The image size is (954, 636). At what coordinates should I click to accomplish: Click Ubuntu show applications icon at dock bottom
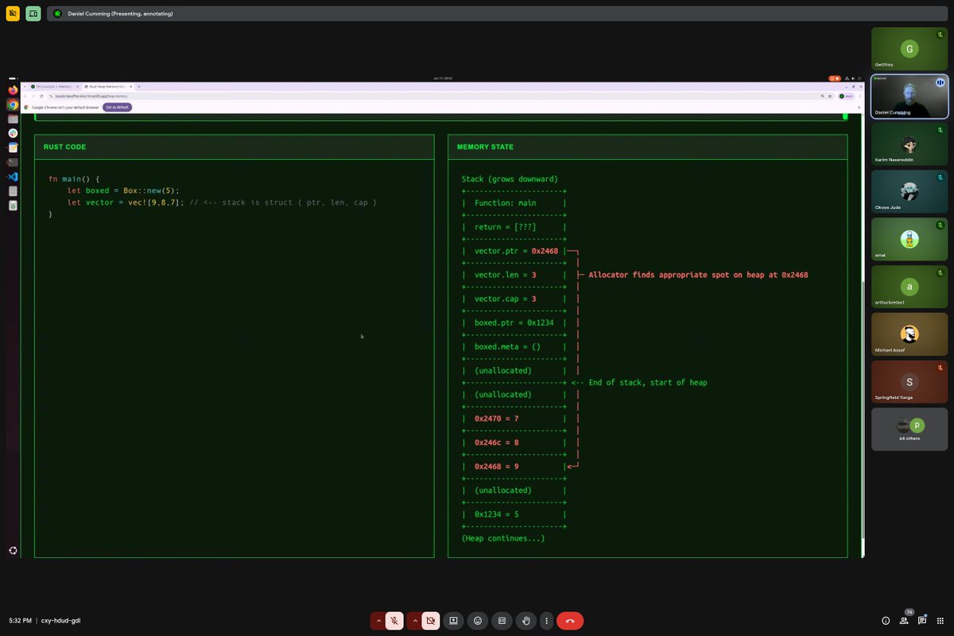click(x=13, y=550)
